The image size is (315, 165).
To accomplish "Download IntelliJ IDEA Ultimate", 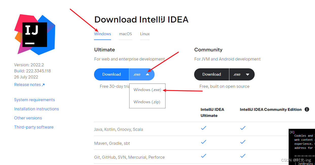I will [112, 74].
